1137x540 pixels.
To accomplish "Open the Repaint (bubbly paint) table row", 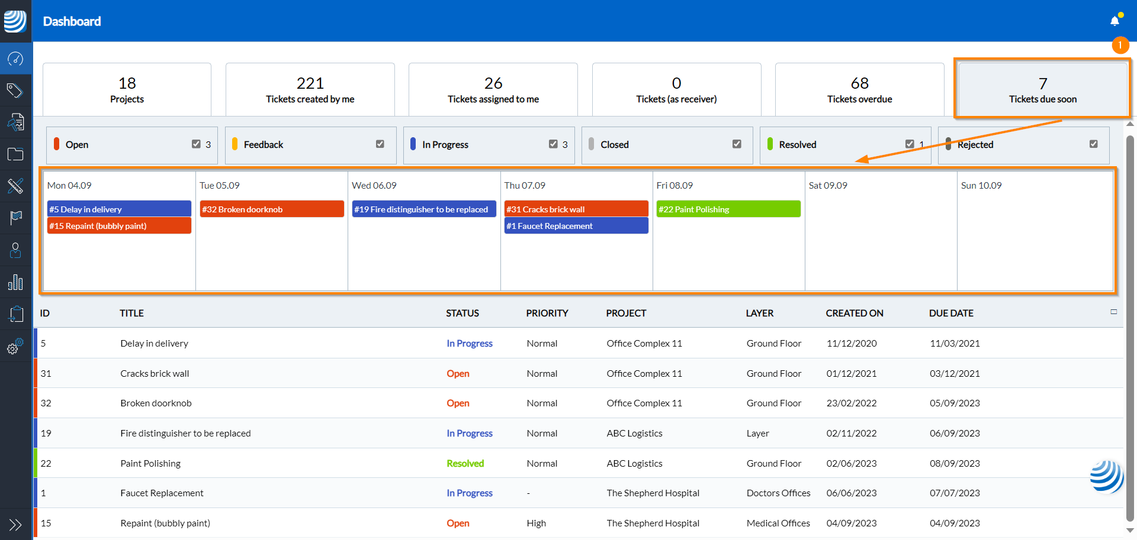I will point(165,523).
